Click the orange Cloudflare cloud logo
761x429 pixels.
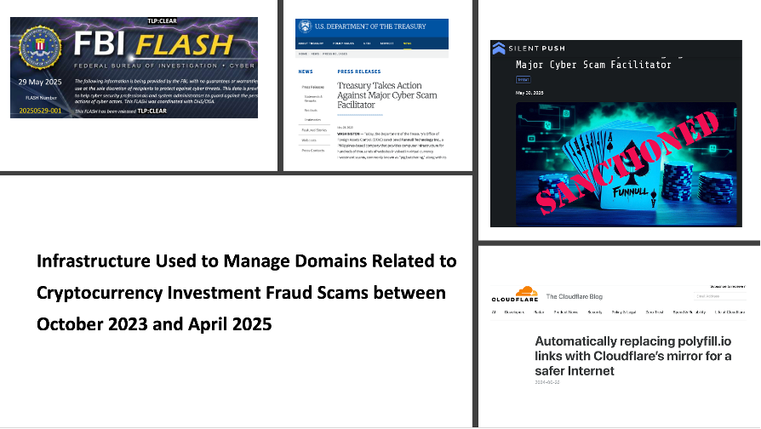click(527, 292)
